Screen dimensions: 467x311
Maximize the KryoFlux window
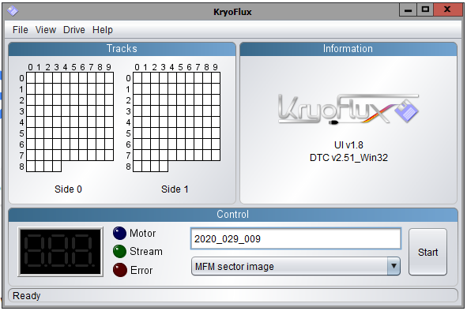[425, 9]
